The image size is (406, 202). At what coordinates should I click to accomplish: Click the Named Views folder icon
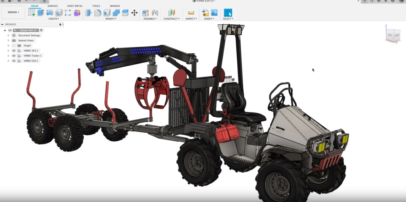14,40
